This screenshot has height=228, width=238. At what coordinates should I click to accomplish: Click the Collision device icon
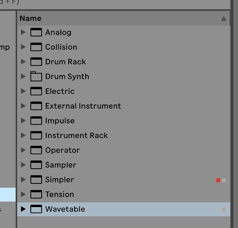36,47
